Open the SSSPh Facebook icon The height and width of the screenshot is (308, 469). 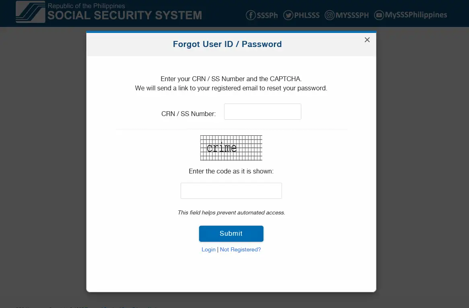251,15
